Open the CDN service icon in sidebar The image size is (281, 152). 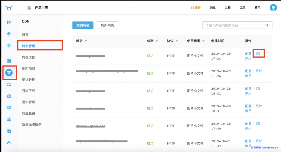(x=9, y=73)
